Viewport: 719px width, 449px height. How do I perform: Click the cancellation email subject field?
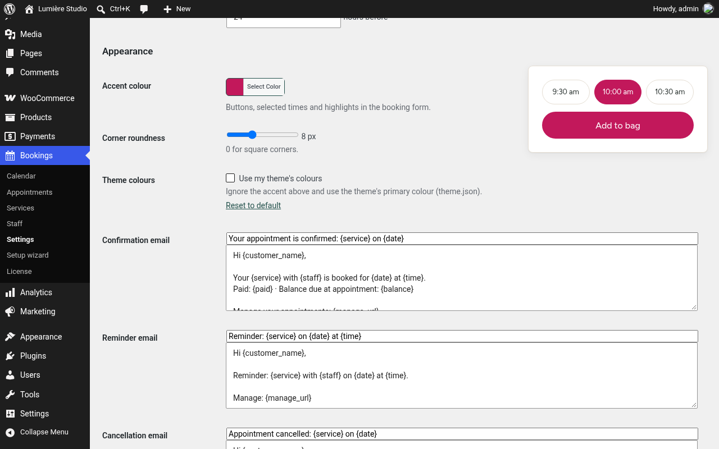click(x=462, y=434)
